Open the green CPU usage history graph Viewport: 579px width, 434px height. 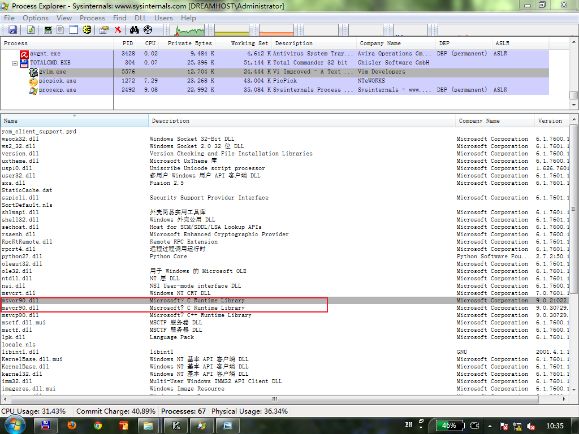(187, 30)
